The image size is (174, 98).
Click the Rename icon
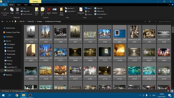(x=54, y=10)
